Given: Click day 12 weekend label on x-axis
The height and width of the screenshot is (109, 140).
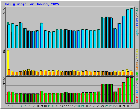Looking at the screenshot, I should click(x=53, y=106).
